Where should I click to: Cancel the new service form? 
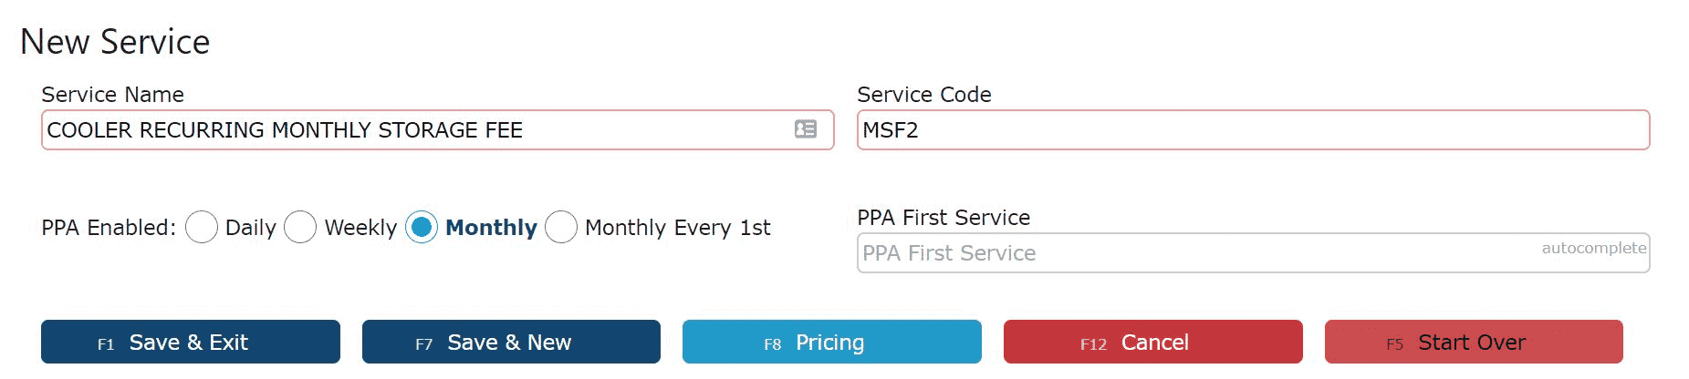[1152, 342]
